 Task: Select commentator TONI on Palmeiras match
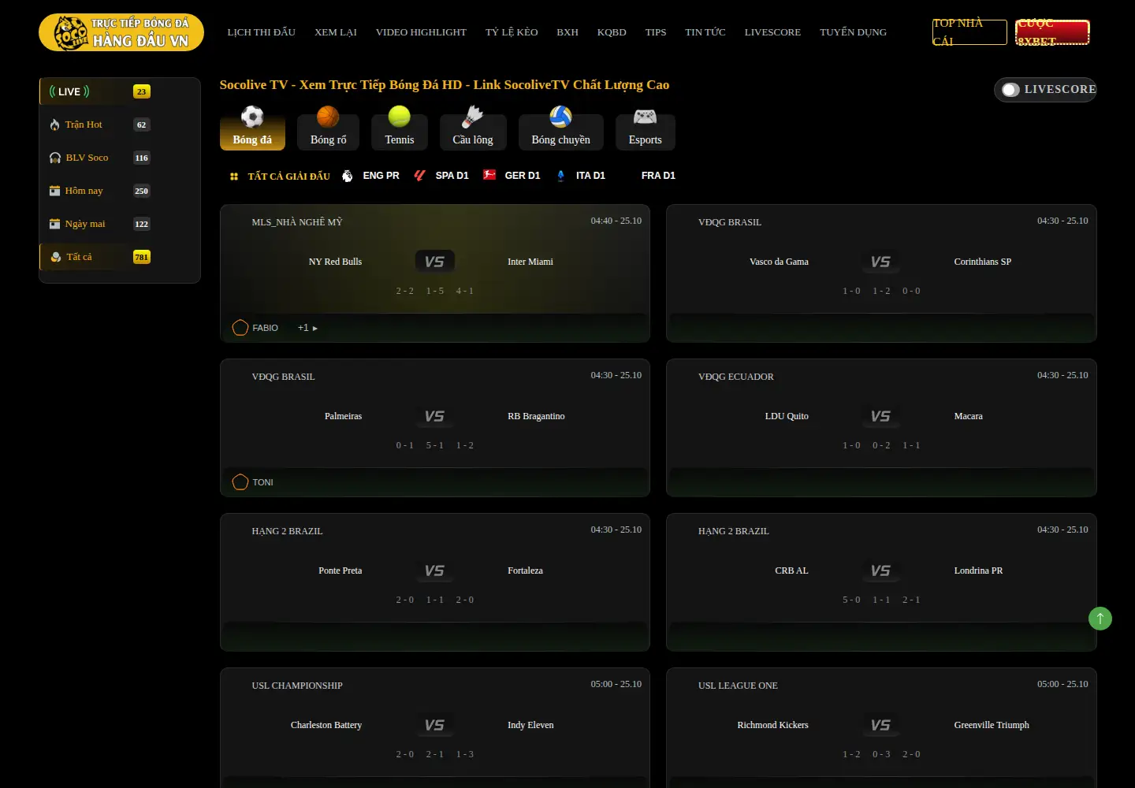[253, 482]
